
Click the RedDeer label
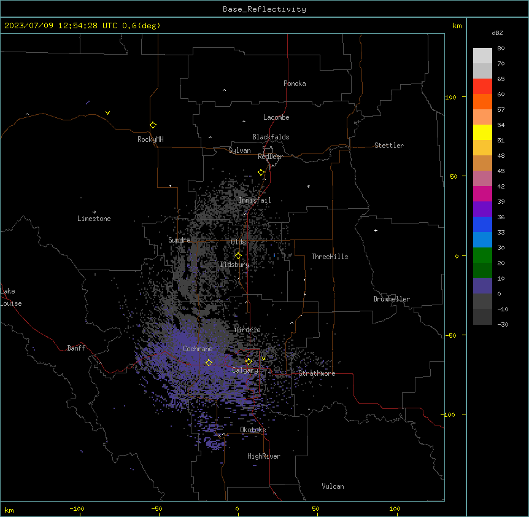[x=270, y=157]
